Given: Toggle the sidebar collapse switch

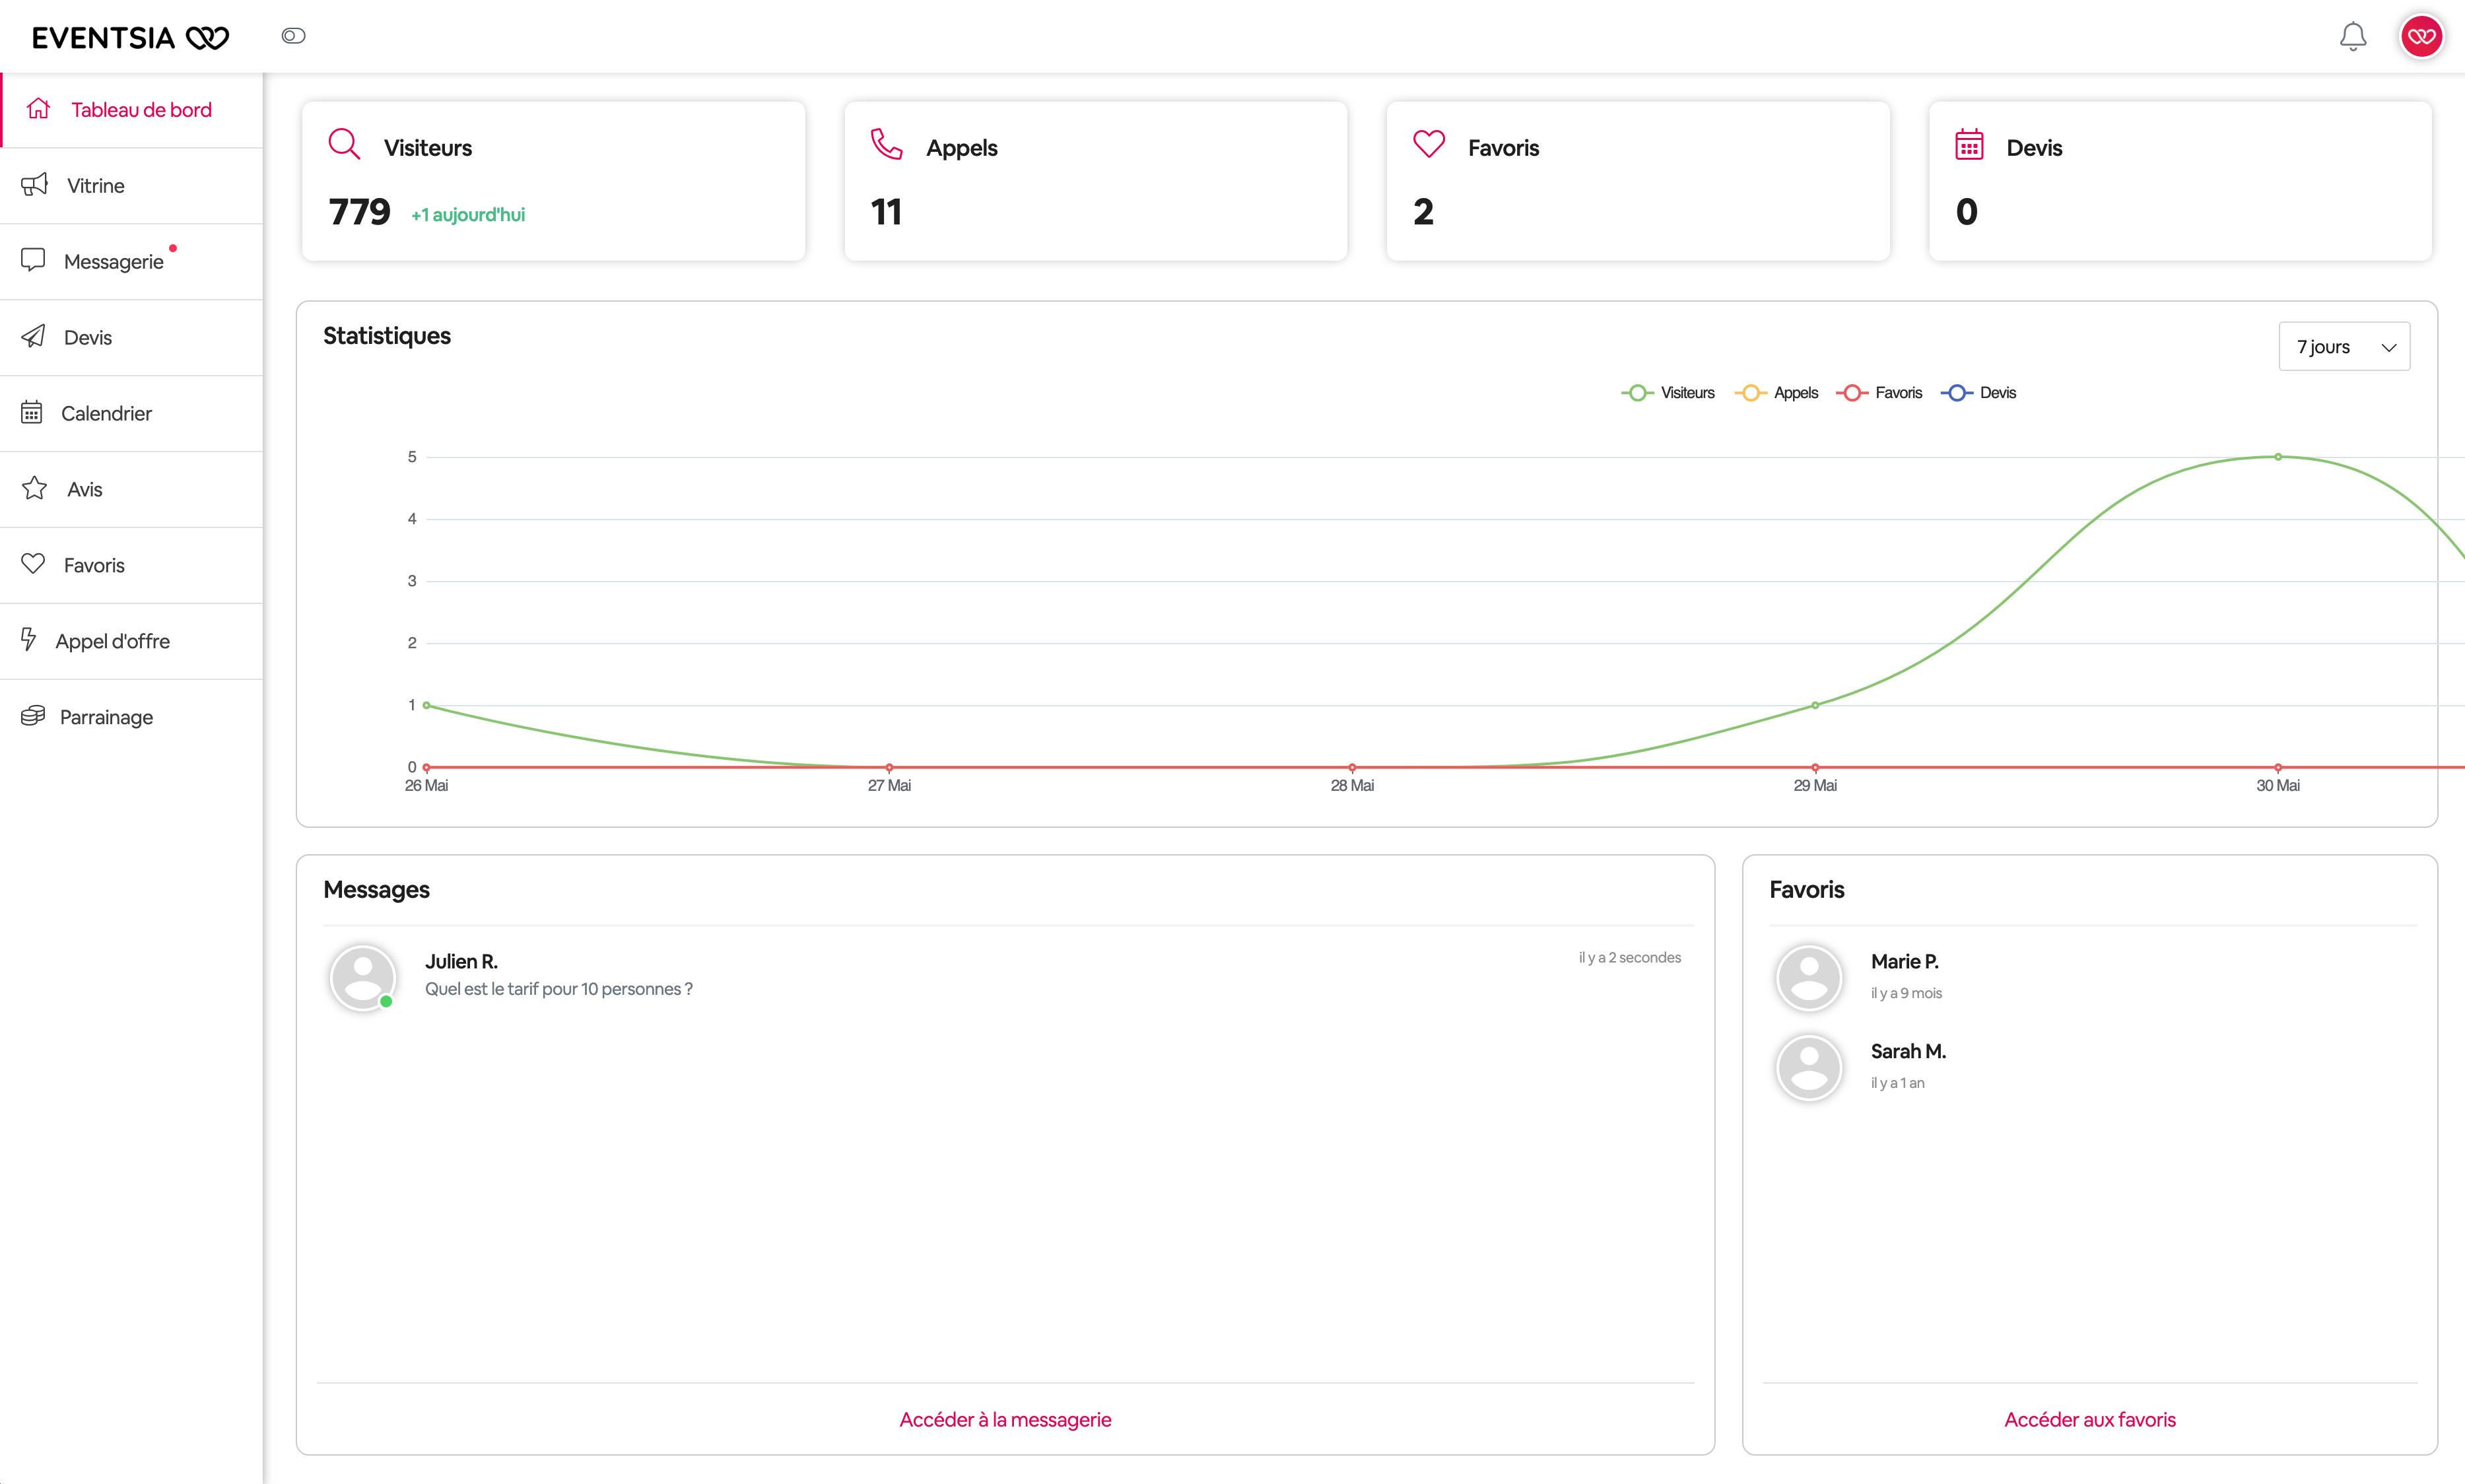Looking at the screenshot, I should pyautogui.click(x=293, y=36).
